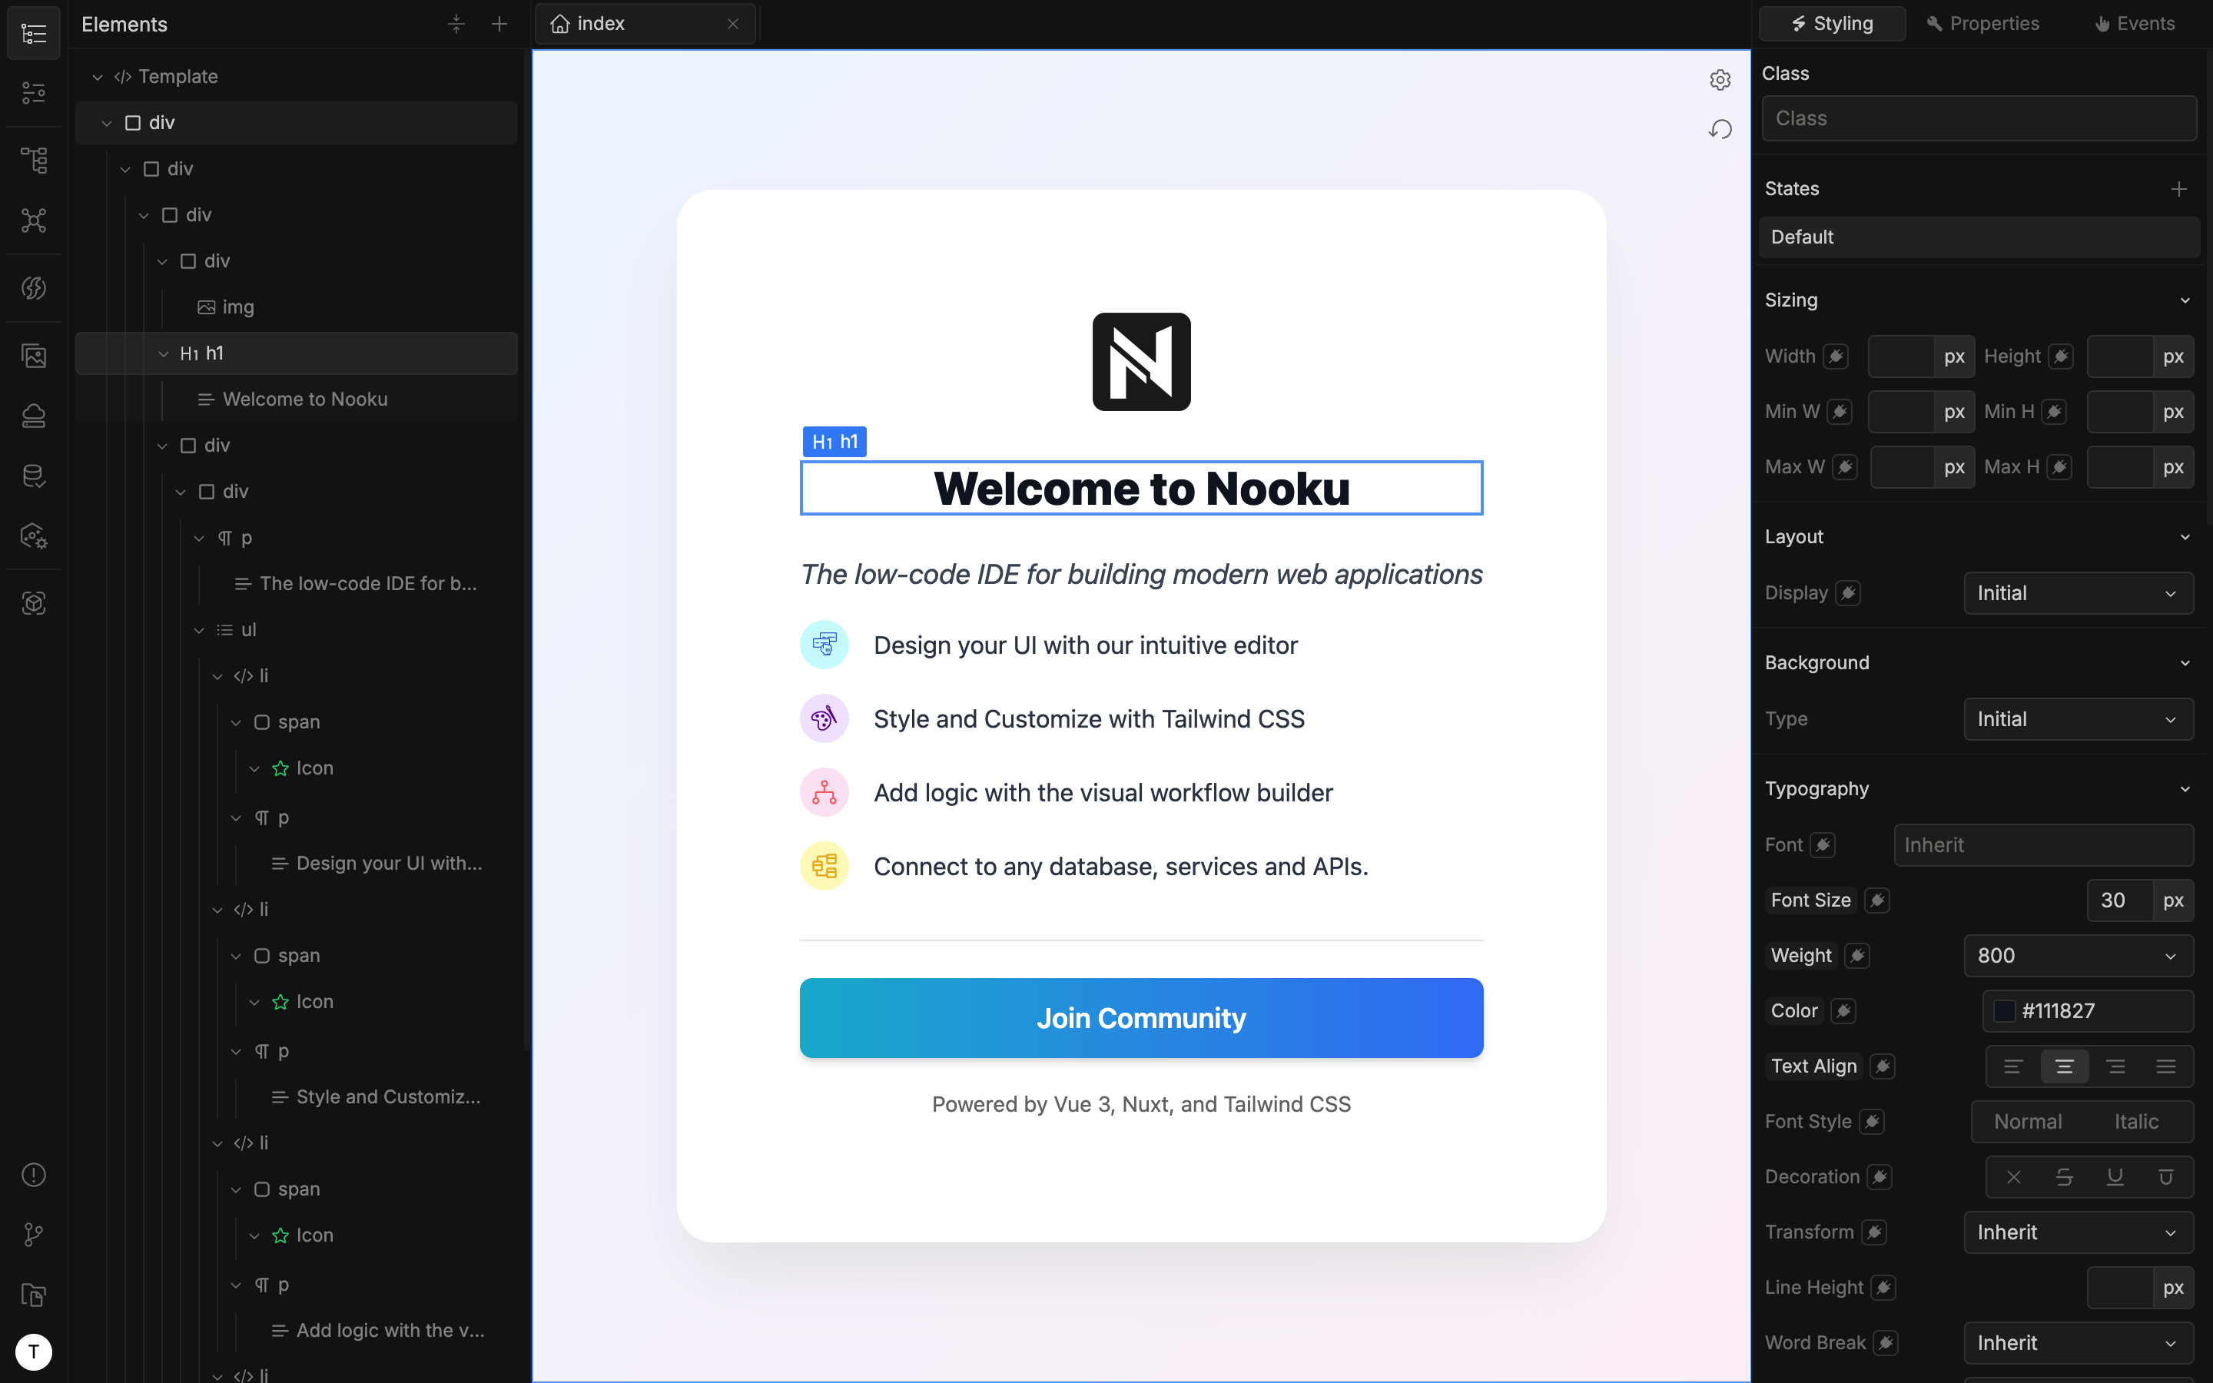This screenshot has height=1383, width=2213.
Task: Toggle Italic font style
Action: click(x=2135, y=1122)
